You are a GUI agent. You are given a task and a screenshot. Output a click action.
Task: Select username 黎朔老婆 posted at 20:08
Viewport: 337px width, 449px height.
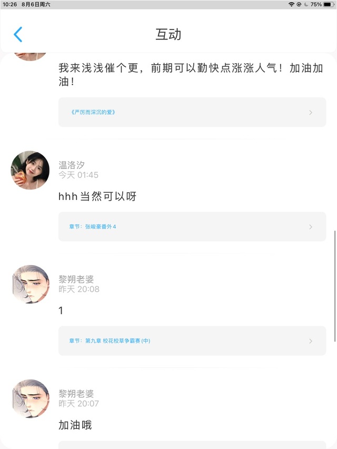pos(76,280)
